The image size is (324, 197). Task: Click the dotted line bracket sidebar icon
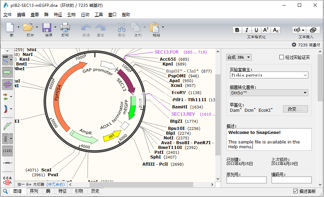tap(7, 163)
